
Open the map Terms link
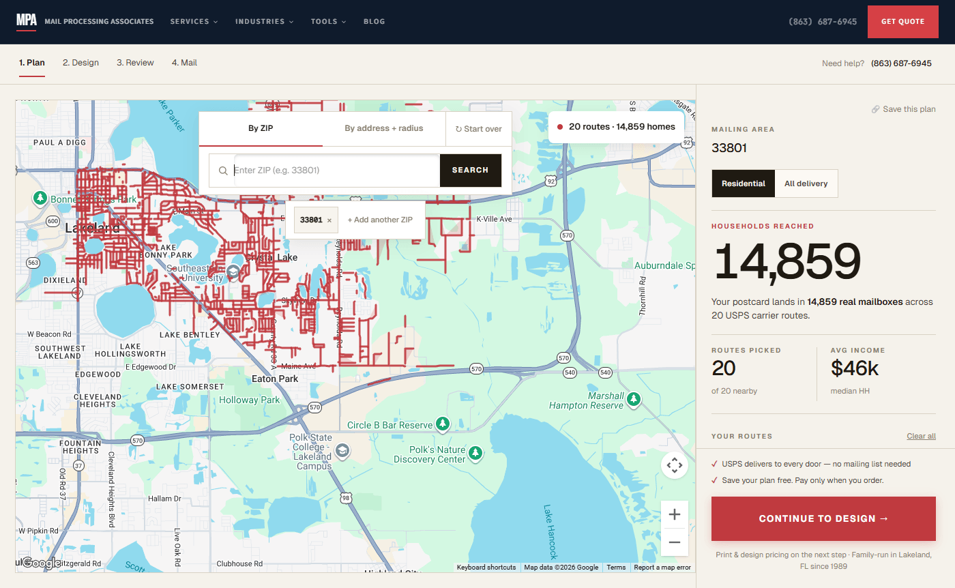pos(616,568)
